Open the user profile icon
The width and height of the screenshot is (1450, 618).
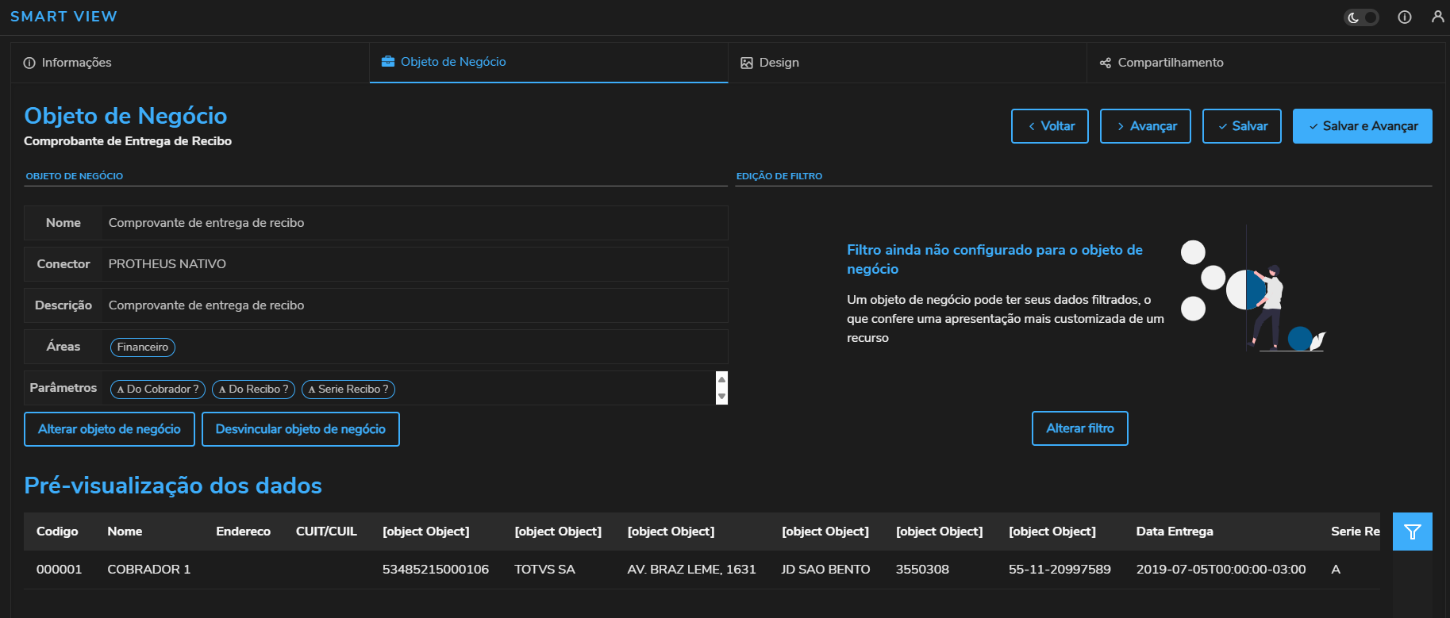coord(1437,17)
